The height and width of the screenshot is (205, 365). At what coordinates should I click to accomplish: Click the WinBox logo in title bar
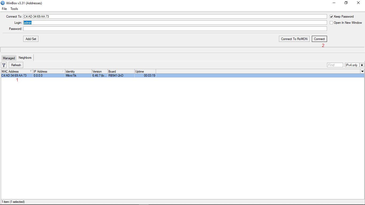(3, 3)
